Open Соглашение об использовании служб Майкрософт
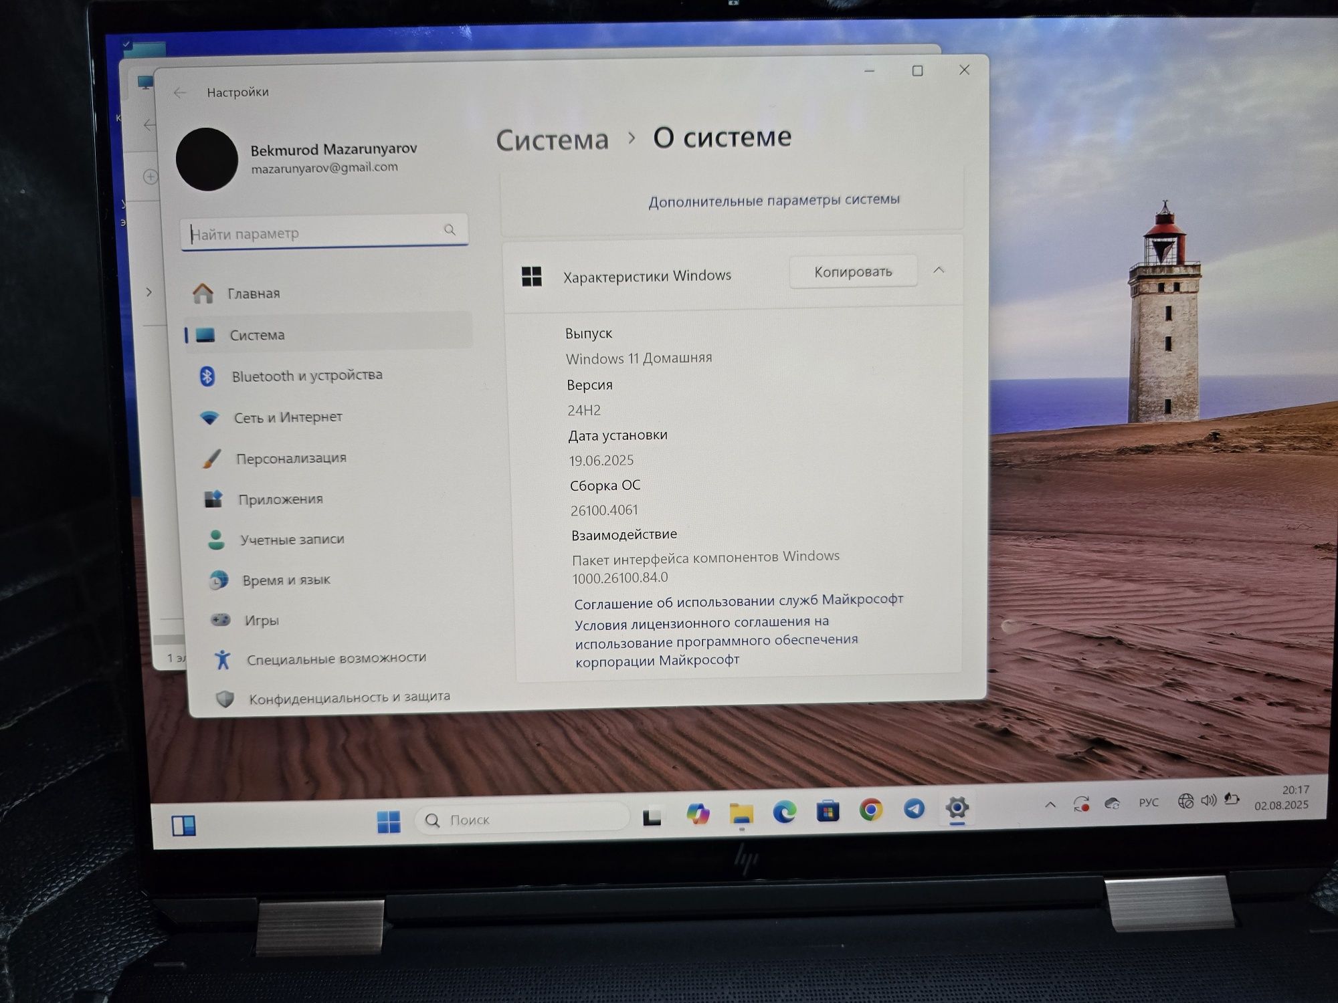Viewport: 1338px width, 1003px height. (739, 601)
